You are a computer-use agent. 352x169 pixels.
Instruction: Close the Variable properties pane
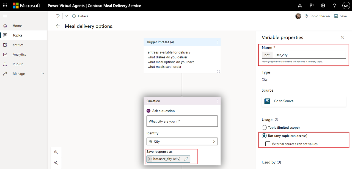tap(342, 37)
